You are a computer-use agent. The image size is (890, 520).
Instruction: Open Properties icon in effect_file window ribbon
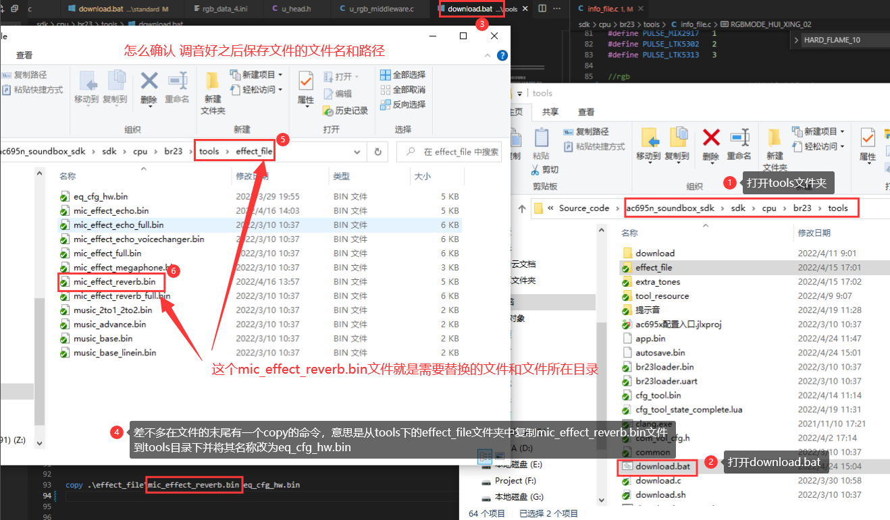[x=306, y=88]
